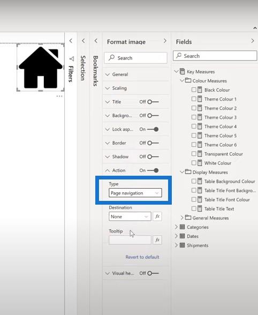Click the Fields pane search box
Viewport: 258px width, 315px height.
(215, 56)
